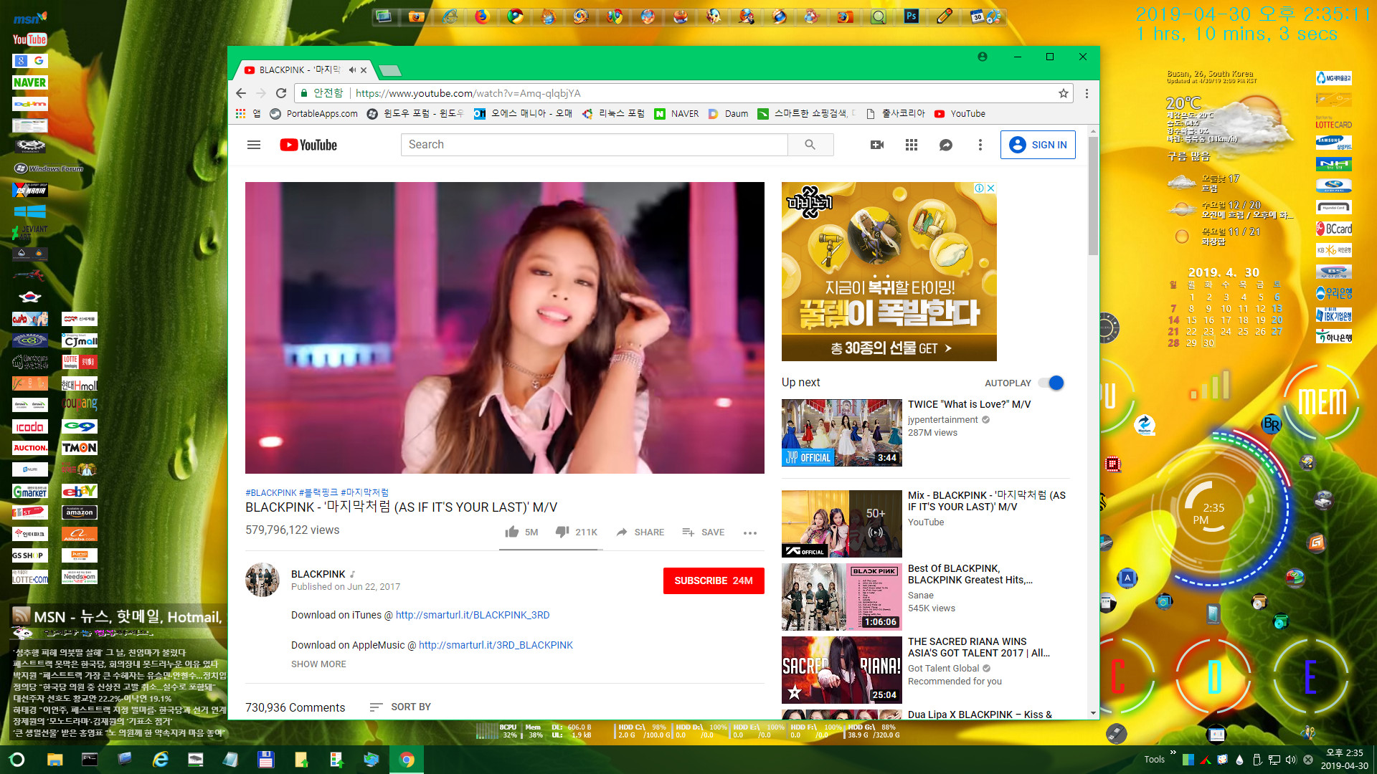Share the BLACKPINK video

tap(640, 532)
